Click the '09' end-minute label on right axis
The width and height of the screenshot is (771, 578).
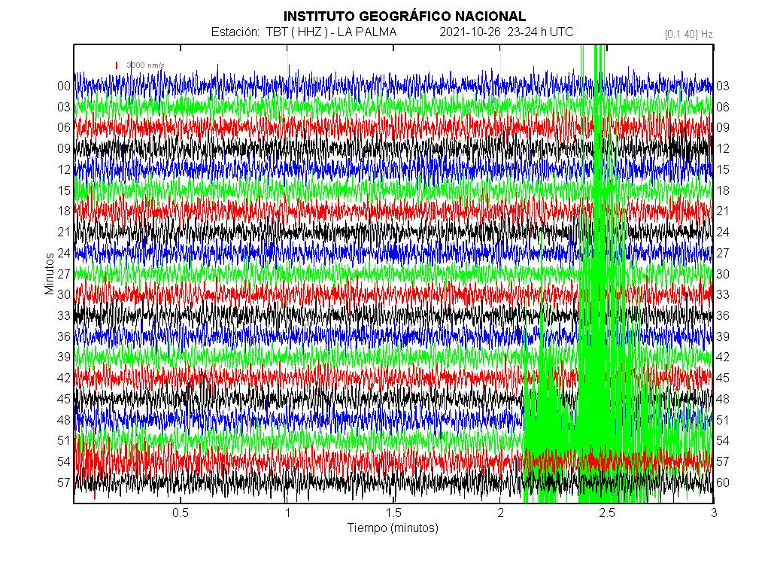[723, 127]
